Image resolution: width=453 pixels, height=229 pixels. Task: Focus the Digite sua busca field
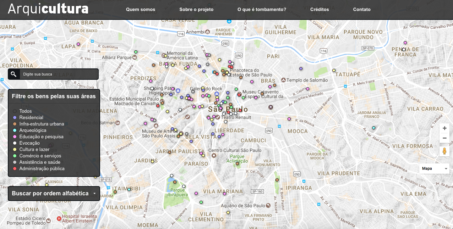coord(59,74)
